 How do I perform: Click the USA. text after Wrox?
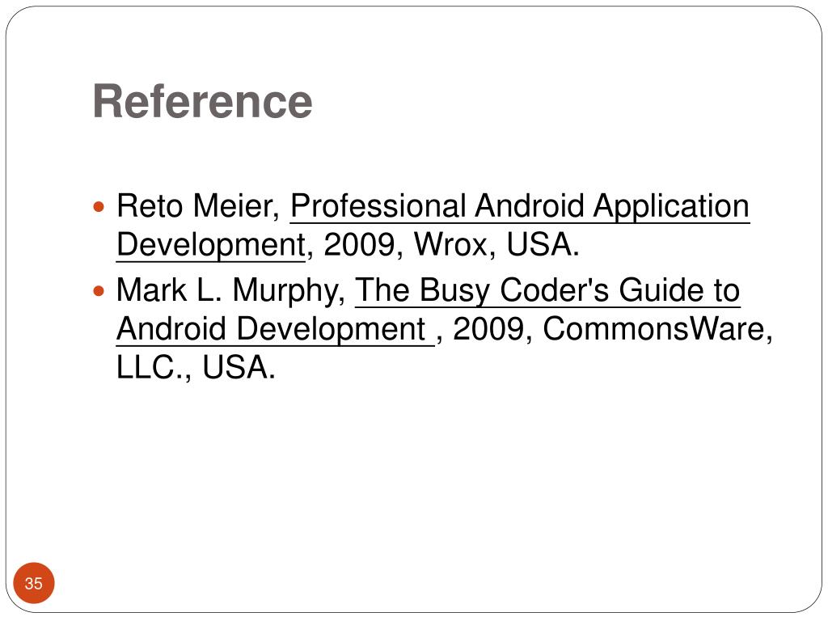tap(543, 245)
